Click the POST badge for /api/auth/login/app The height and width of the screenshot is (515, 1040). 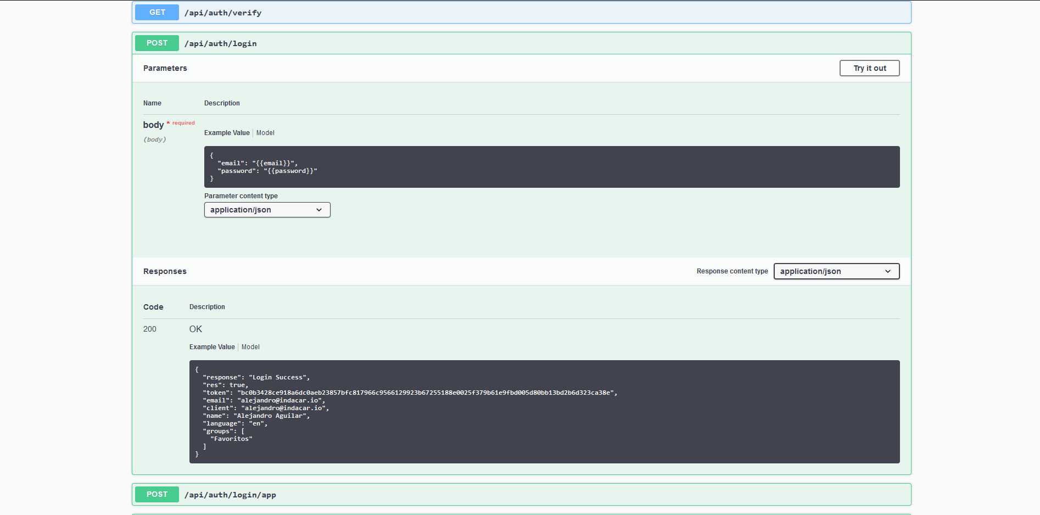(157, 494)
